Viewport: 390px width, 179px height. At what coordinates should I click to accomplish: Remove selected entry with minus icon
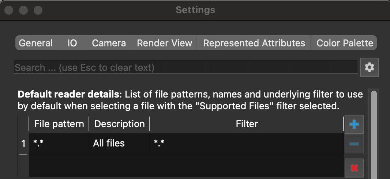point(354,144)
